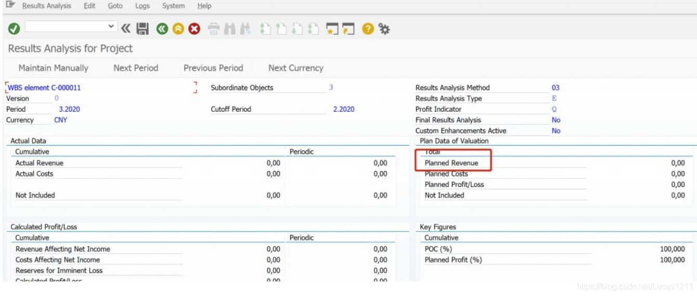Click the Next Period button

click(136, 68)
